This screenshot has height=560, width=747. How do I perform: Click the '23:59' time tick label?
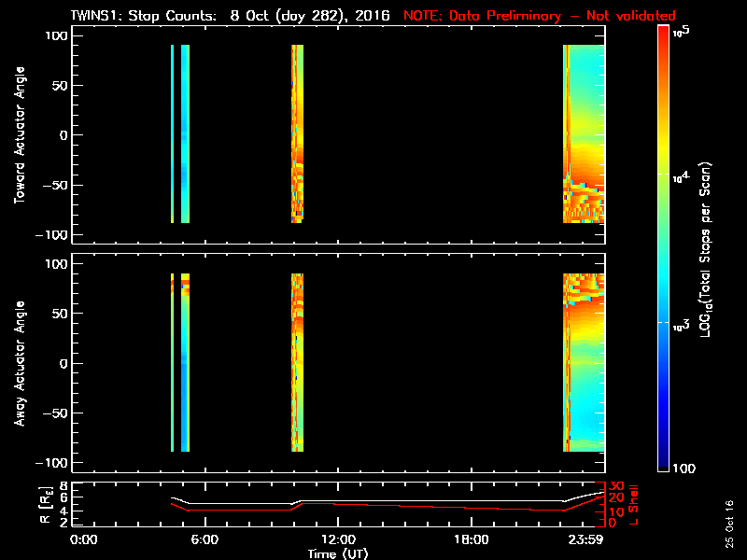(586, 539)
